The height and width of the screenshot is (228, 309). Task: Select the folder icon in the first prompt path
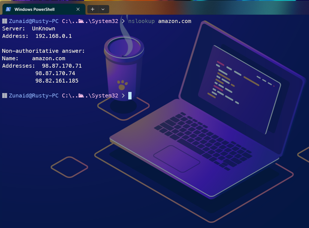81,21
